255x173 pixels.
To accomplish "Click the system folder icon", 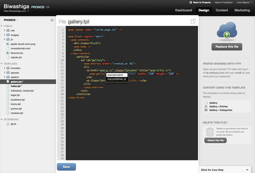I will pyautogui.click(x=8, y=77).
